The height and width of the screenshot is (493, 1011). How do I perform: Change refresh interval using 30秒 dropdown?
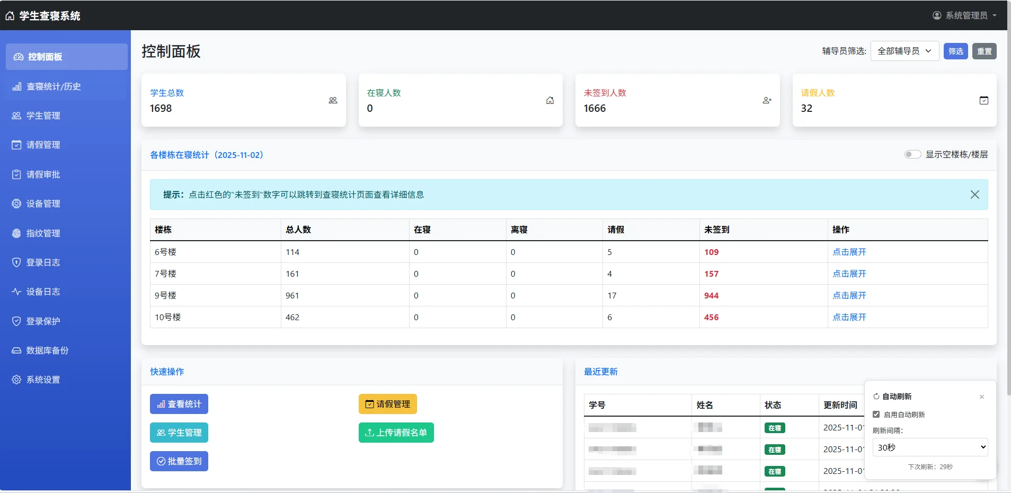coord(929,447)
